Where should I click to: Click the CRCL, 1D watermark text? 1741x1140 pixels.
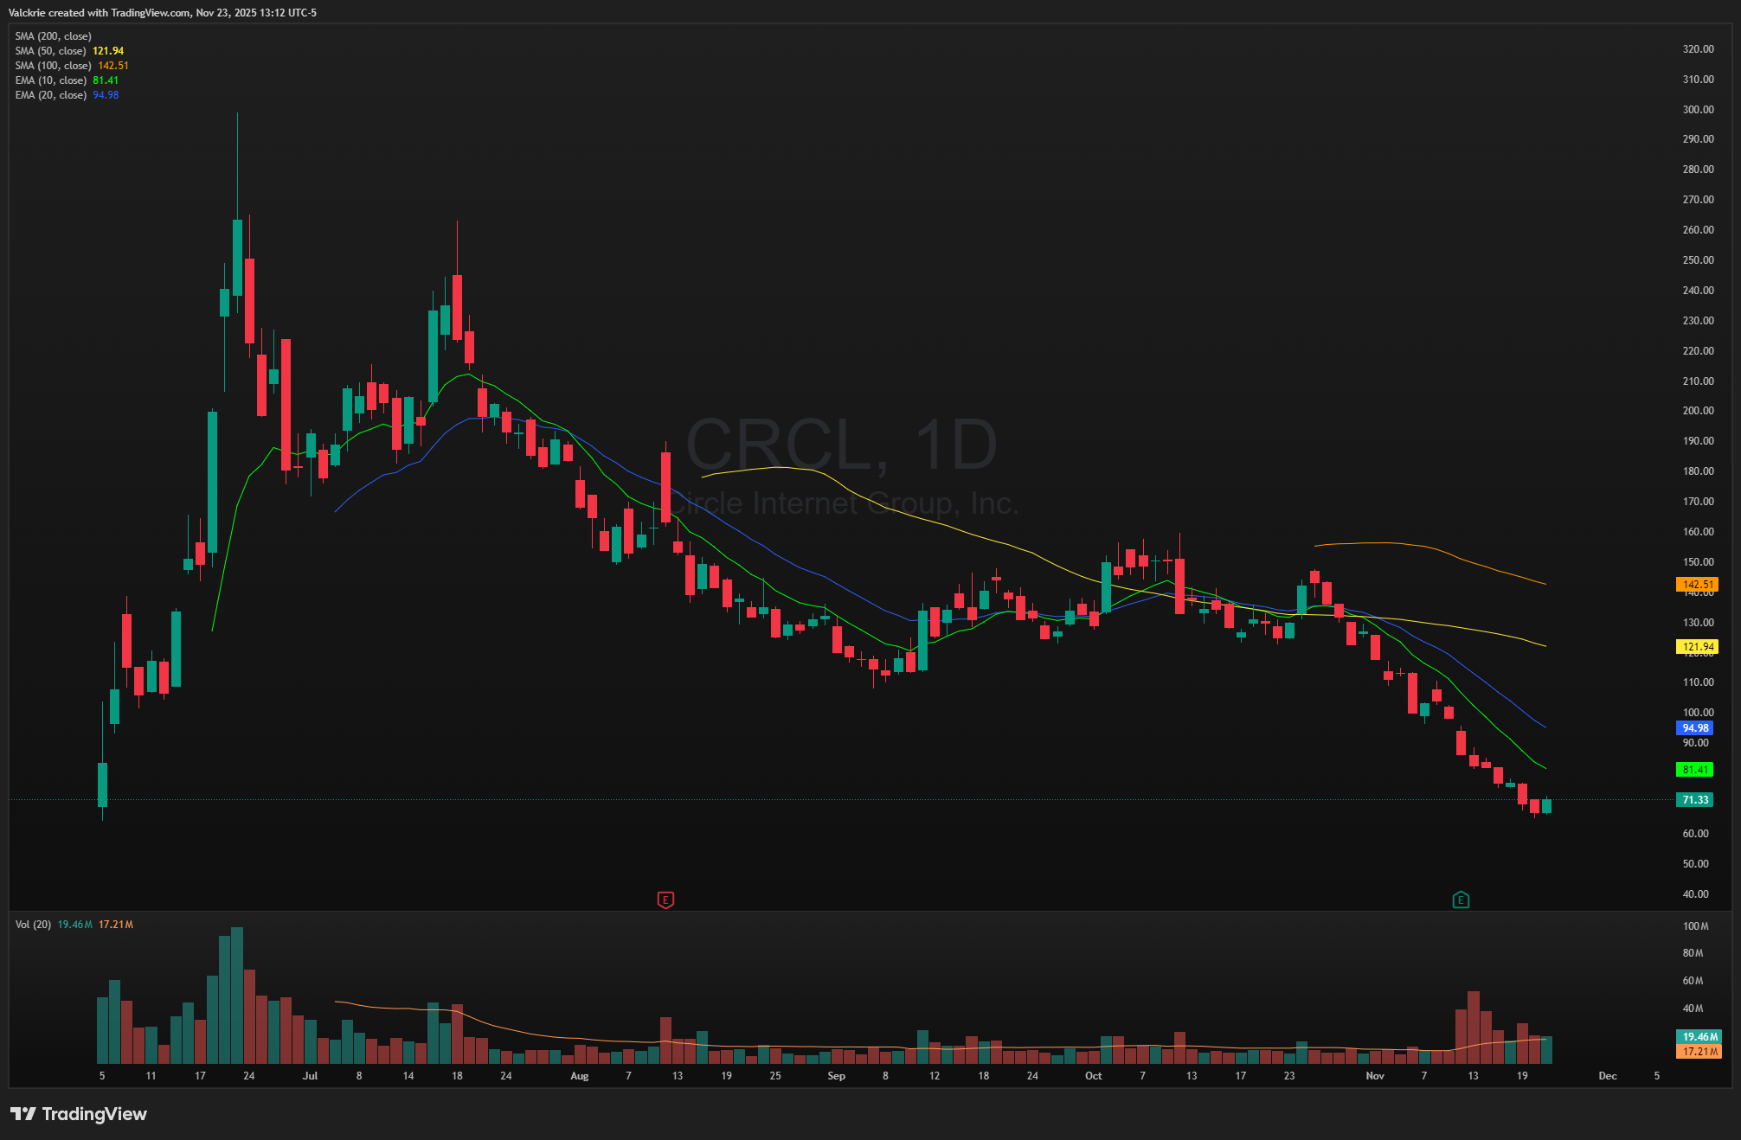(x=841, y=445)
